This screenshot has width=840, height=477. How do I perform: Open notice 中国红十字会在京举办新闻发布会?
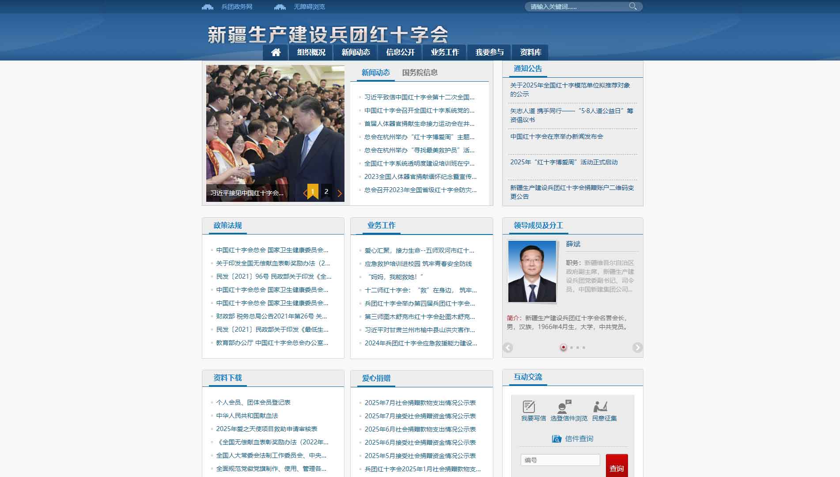tap(556, 136)
